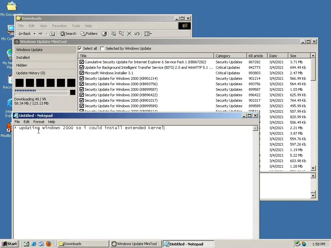Viewport: 331px width, 248px height.
Task: Uncheck Security Update KB901017 checkbox
Action: coord(81,100)
